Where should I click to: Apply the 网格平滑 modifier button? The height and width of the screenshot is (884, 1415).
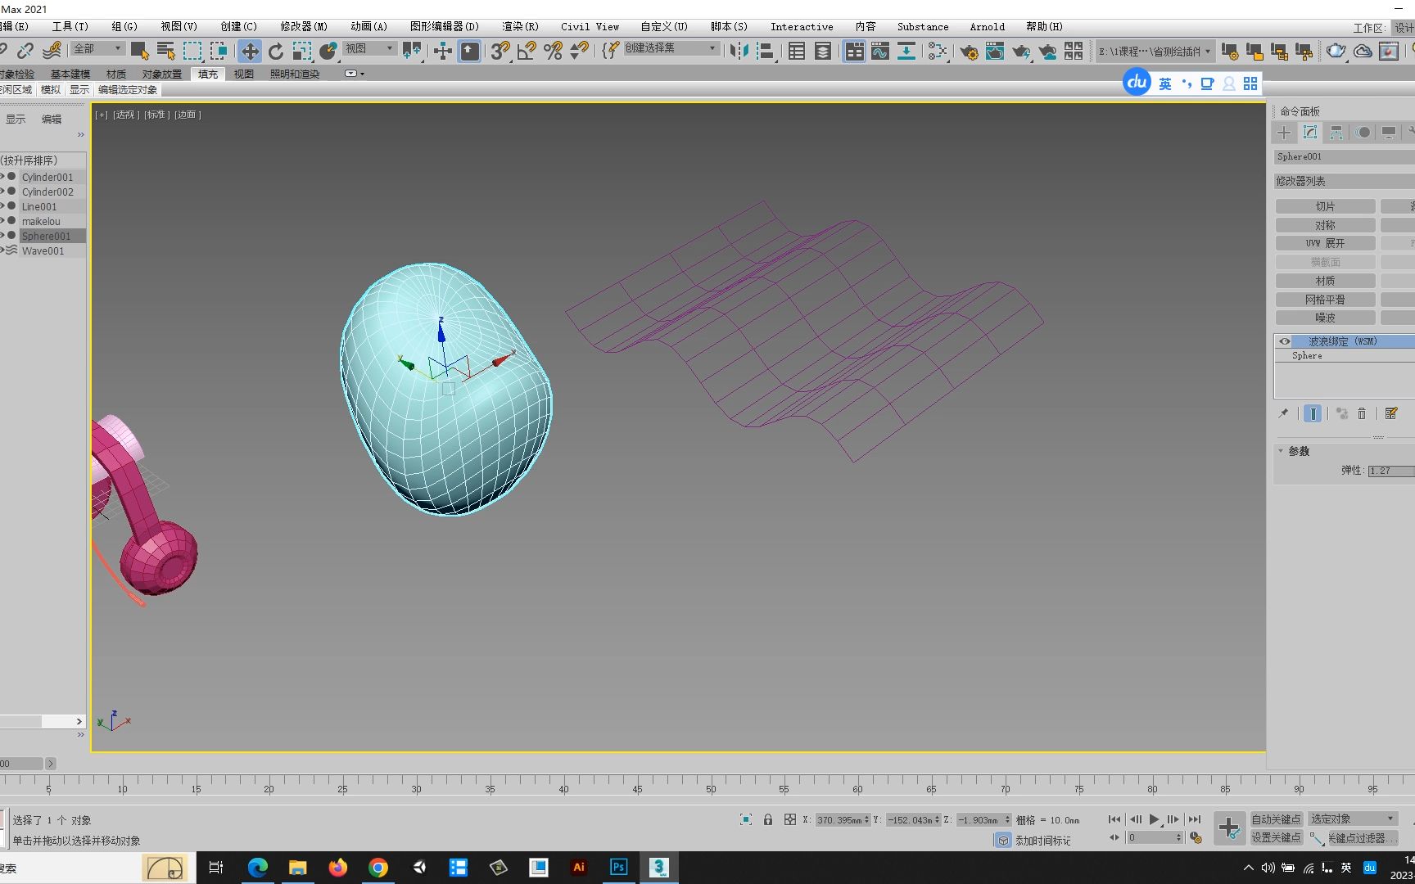[x=1326, y=299]
